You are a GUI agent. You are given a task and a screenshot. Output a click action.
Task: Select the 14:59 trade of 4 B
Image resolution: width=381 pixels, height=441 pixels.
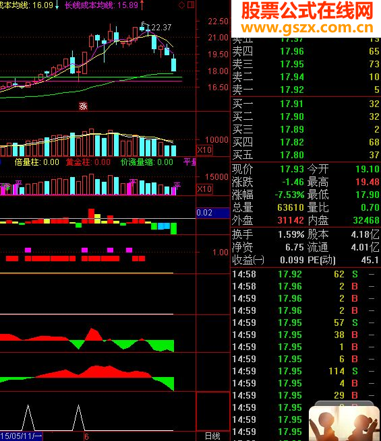306,383
